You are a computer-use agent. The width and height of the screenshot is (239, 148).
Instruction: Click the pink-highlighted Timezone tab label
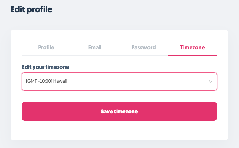point(192,48)
